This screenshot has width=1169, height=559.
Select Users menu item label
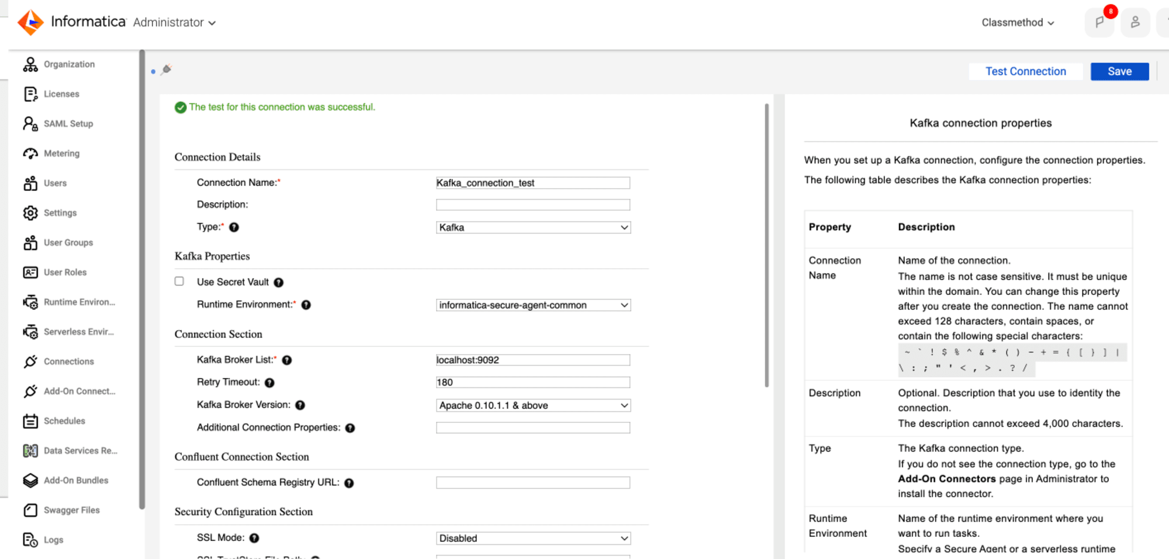pos(55,183)
